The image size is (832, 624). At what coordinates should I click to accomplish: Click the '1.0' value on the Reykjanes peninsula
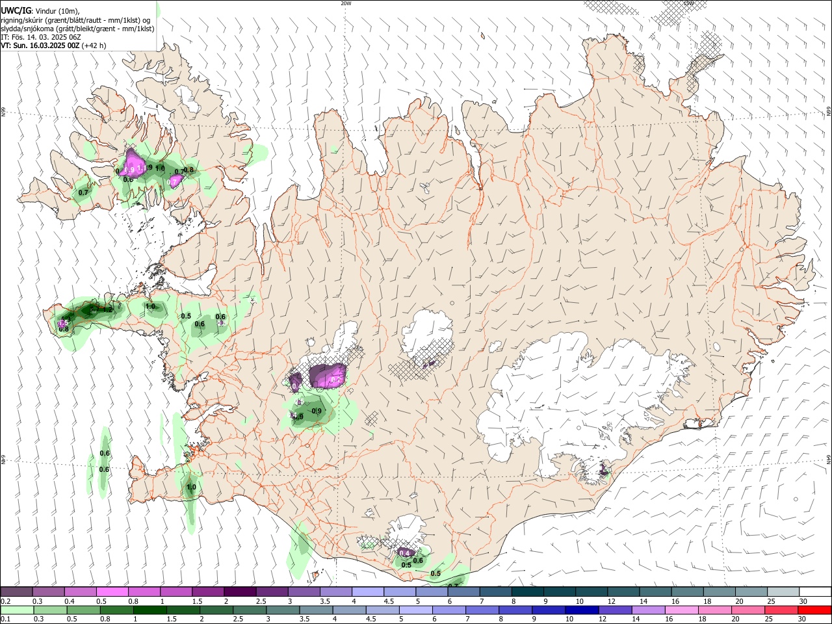pyautogui.click(x=191, y=487)
